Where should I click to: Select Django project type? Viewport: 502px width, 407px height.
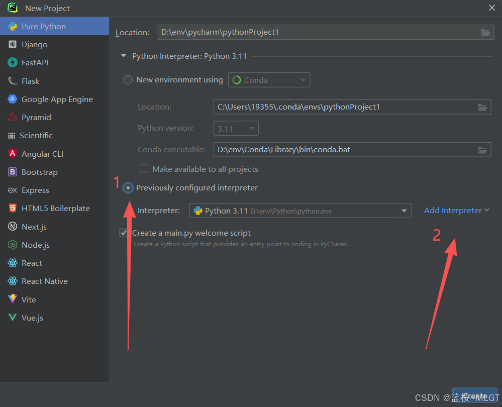pos(54,45)
